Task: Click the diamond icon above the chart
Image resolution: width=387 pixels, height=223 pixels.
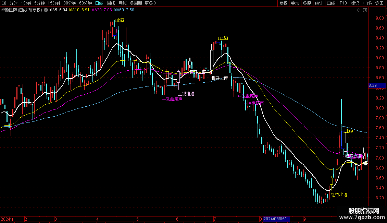Action: (359, 10)
